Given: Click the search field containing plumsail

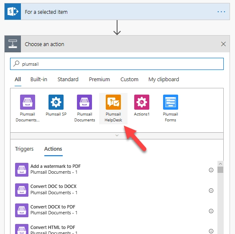Looking at the screenshot, I should (x=117, y=64).
